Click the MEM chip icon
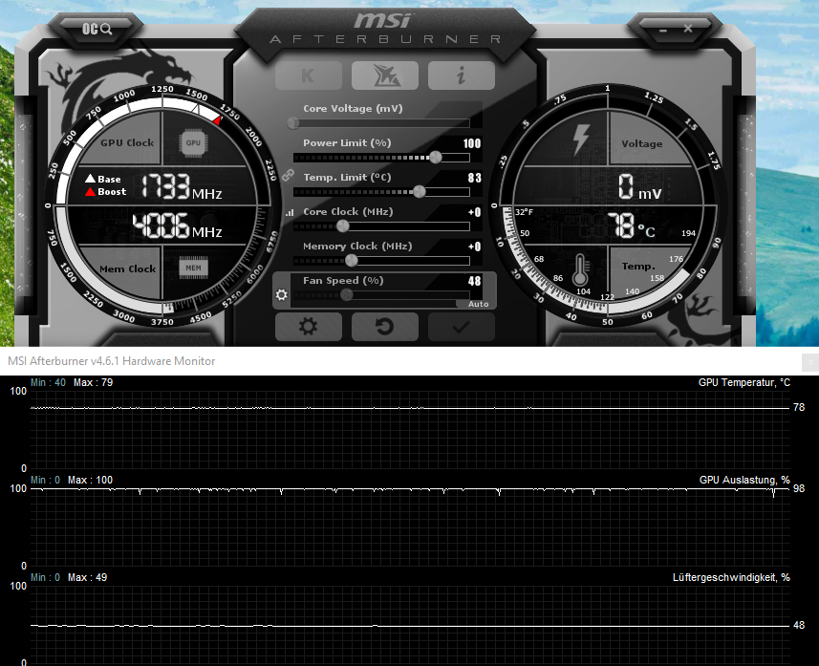819x666 pixels. pyautogui.click(x=193, y=268)
